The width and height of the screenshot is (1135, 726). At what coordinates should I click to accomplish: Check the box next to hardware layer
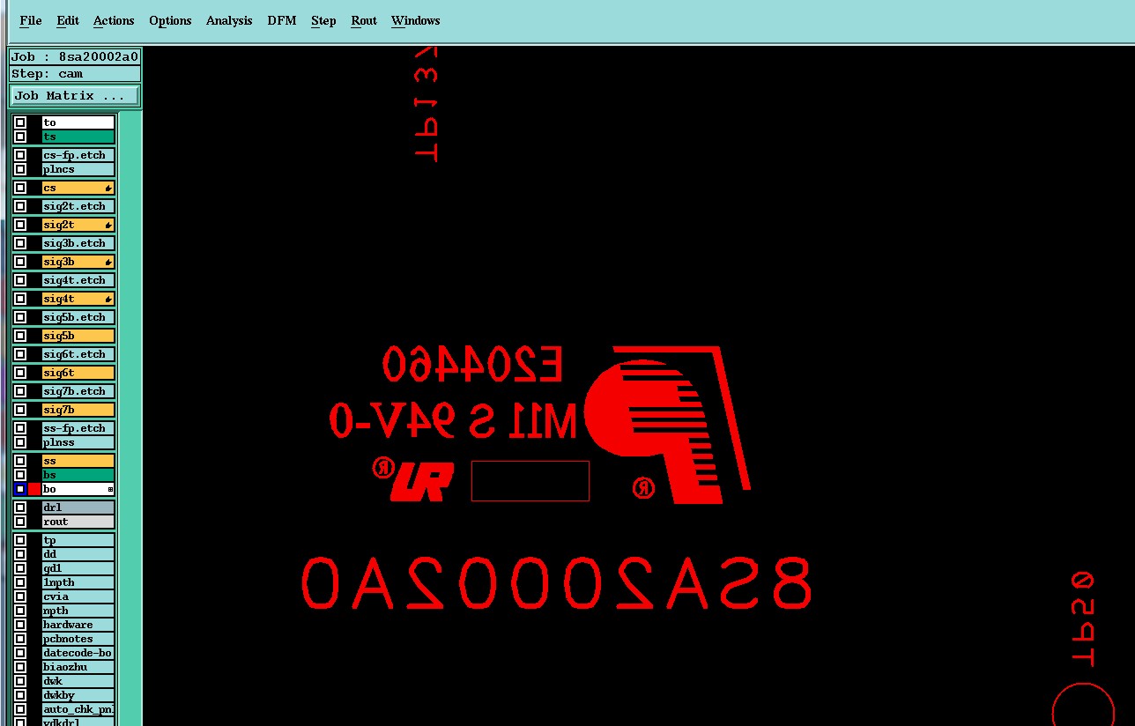click(20, 625)
